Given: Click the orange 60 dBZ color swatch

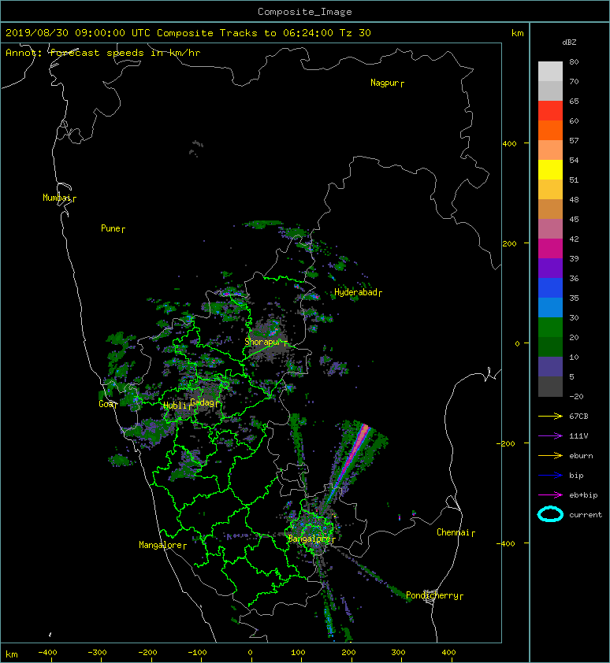Looking at the screenshot, I should coord(550,130).
